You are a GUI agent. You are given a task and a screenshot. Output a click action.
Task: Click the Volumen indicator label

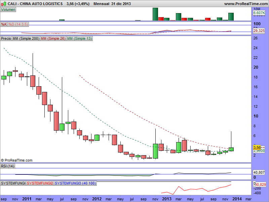(8, 10)
